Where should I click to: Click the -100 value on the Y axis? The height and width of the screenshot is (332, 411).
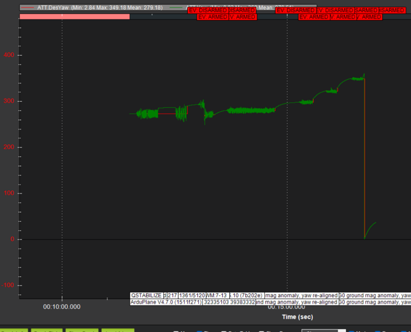click(x=8, y=285)
